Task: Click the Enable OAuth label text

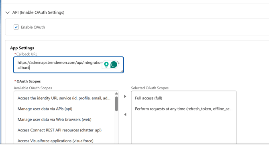Action: (33, 27)
